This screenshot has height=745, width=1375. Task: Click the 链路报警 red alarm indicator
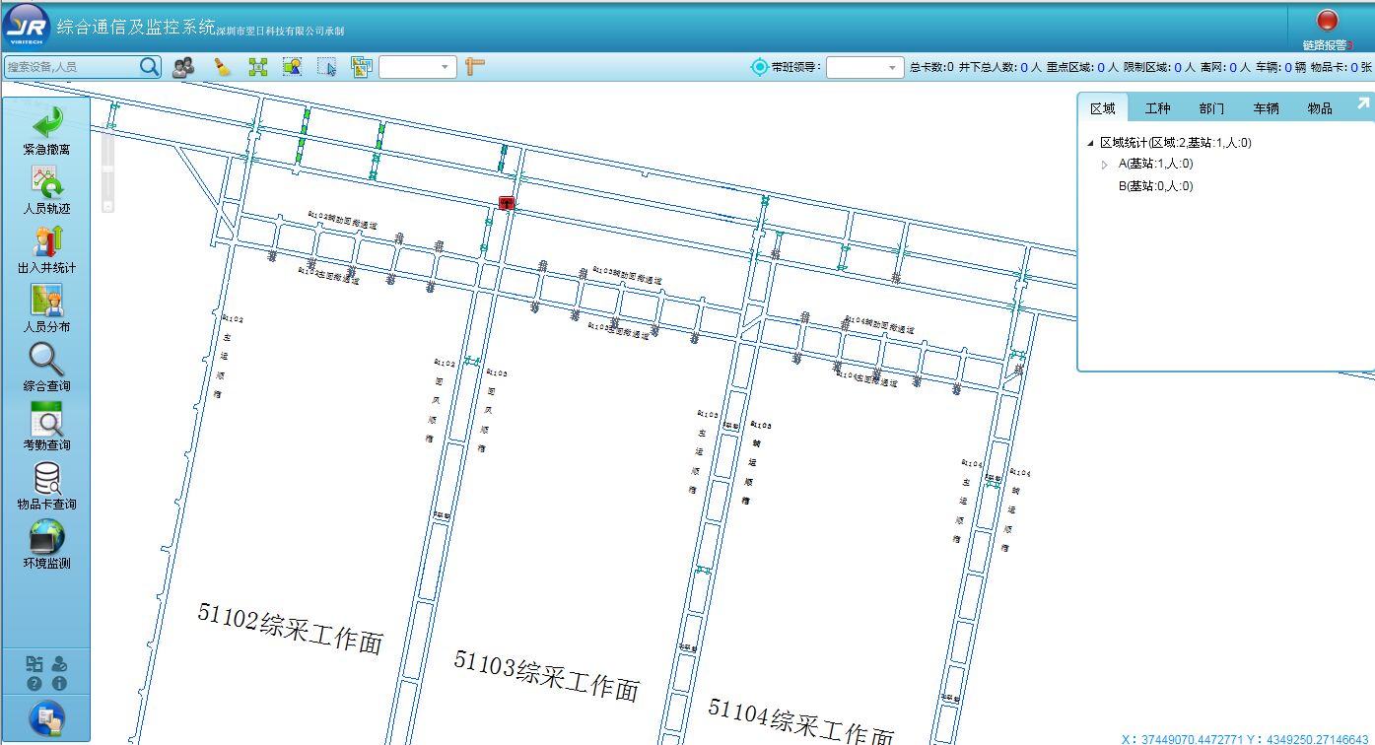(1327, 22)
